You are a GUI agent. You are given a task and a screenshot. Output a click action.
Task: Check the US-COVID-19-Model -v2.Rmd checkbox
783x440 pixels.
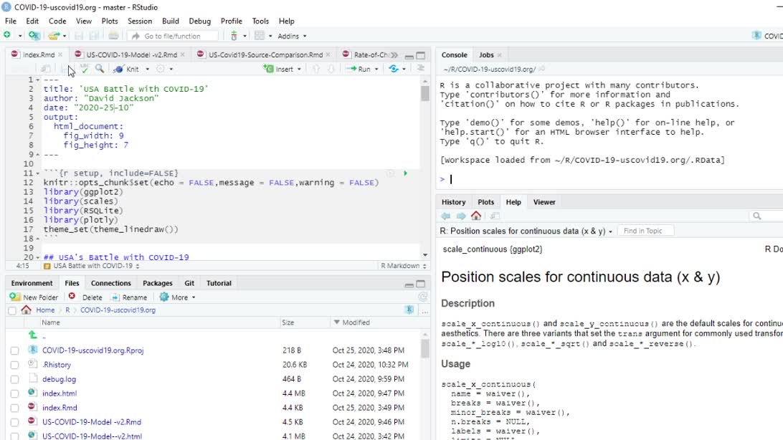pyautogui.click(x=14, y=423)
